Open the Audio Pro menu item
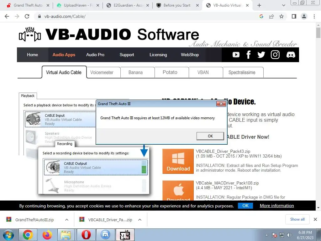Image resolution: width=321 pixels, height=241 pixels. click(x=95, y=55)
